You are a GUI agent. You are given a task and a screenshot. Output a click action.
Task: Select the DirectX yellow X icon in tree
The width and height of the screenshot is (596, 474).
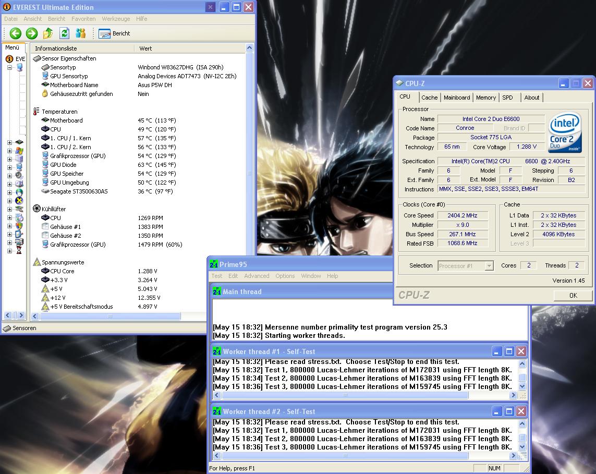[19, 201]
